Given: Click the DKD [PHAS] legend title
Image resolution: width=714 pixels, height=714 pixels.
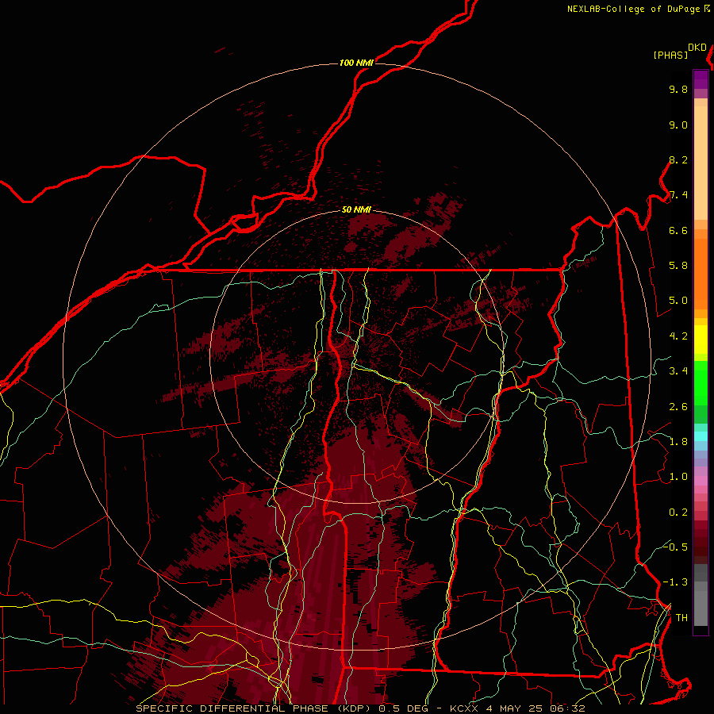Looking at the screenshot, I should tap(681, 52).
